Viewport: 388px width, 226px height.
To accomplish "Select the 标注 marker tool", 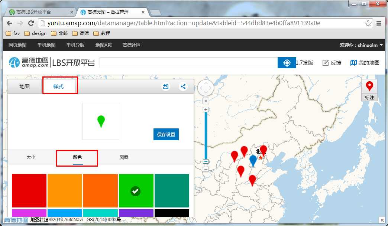I will click(369, 91).
